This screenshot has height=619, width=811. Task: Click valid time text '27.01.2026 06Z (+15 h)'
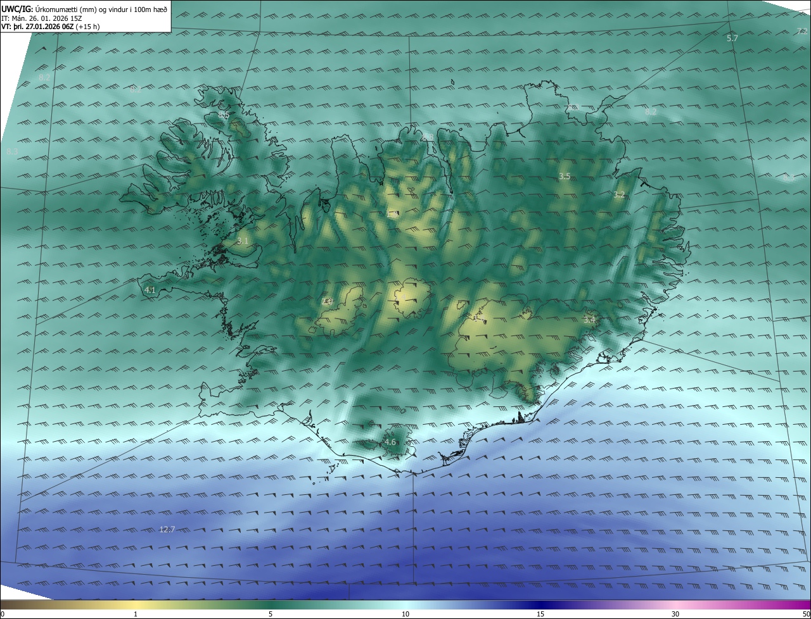coord(63,27)
